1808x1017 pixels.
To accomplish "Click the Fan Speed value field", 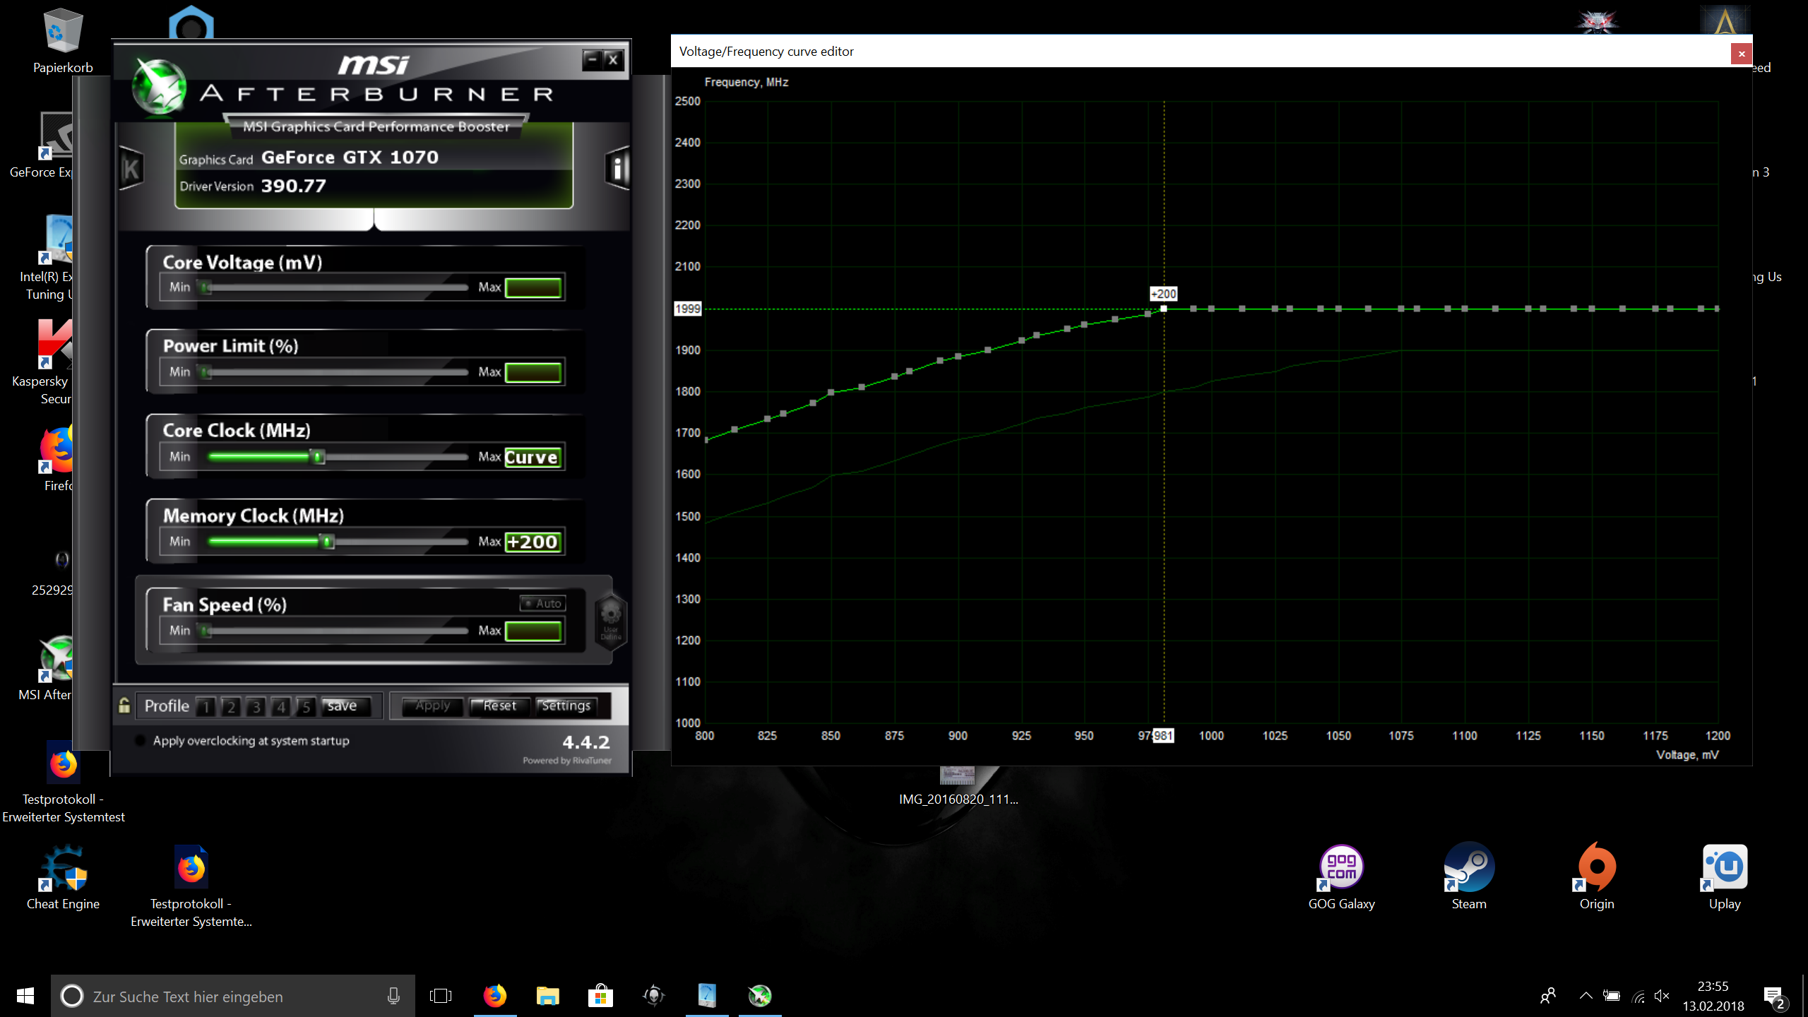I will [534, 631].
